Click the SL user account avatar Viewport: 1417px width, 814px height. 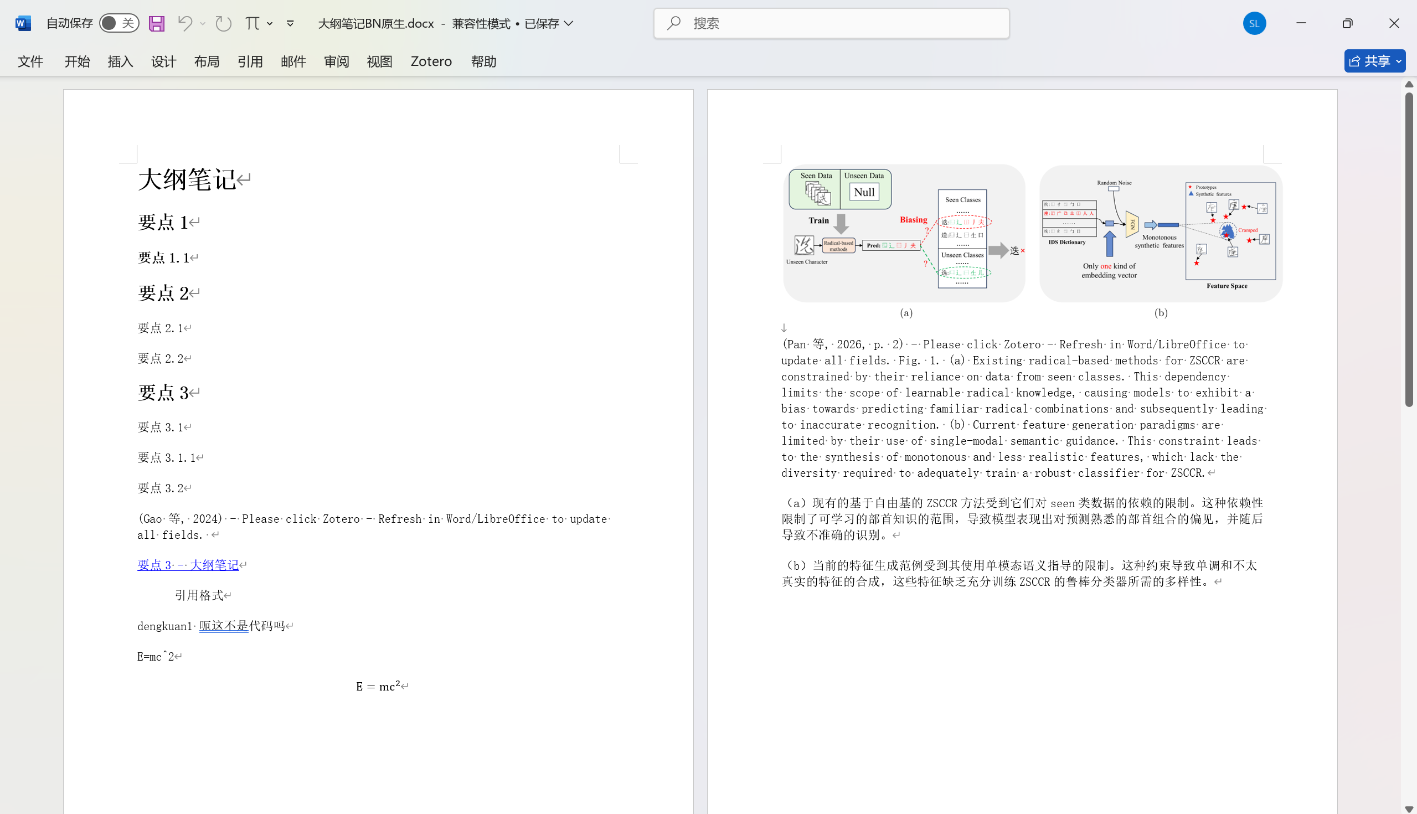[1254, 23]
